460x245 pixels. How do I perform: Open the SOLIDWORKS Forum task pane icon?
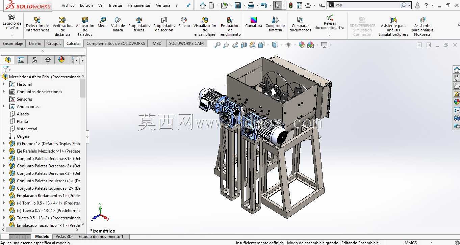click(x=457, y=126)
